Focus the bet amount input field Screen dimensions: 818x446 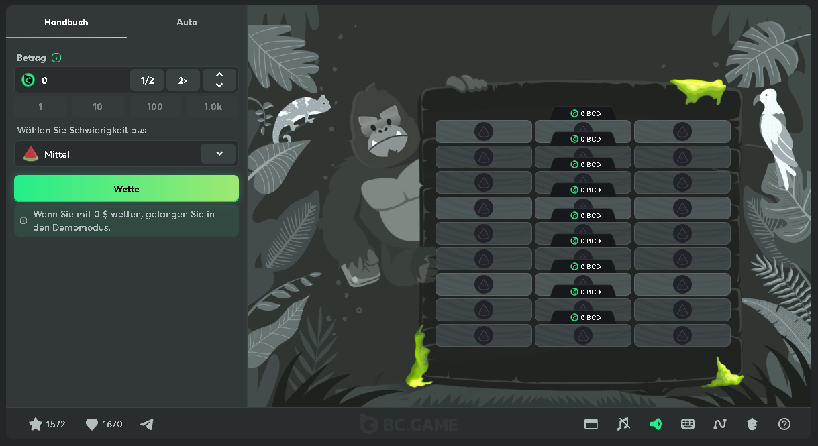[x=83, y=80]
